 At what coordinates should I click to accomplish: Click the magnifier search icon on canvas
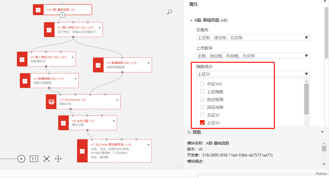pyautogui.click(x=169, y=12)
